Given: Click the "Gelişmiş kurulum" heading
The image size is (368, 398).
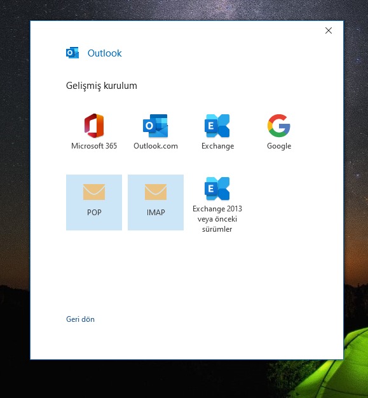Looking at the screenshot, I should tap(102, 86).
